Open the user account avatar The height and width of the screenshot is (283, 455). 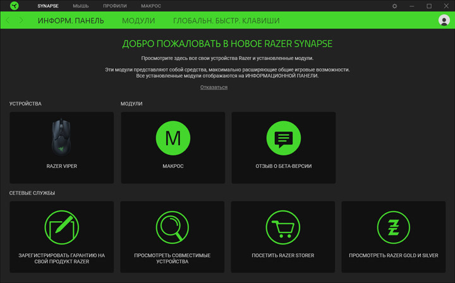point(444,20)
